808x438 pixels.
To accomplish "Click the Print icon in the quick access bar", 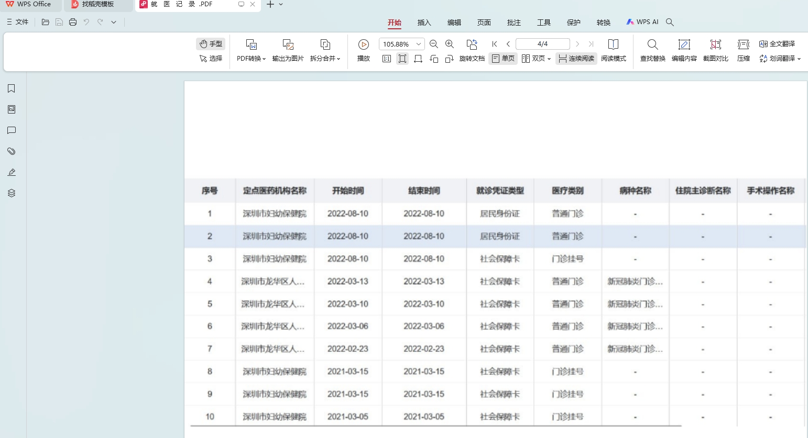I will tap(73, 22).
